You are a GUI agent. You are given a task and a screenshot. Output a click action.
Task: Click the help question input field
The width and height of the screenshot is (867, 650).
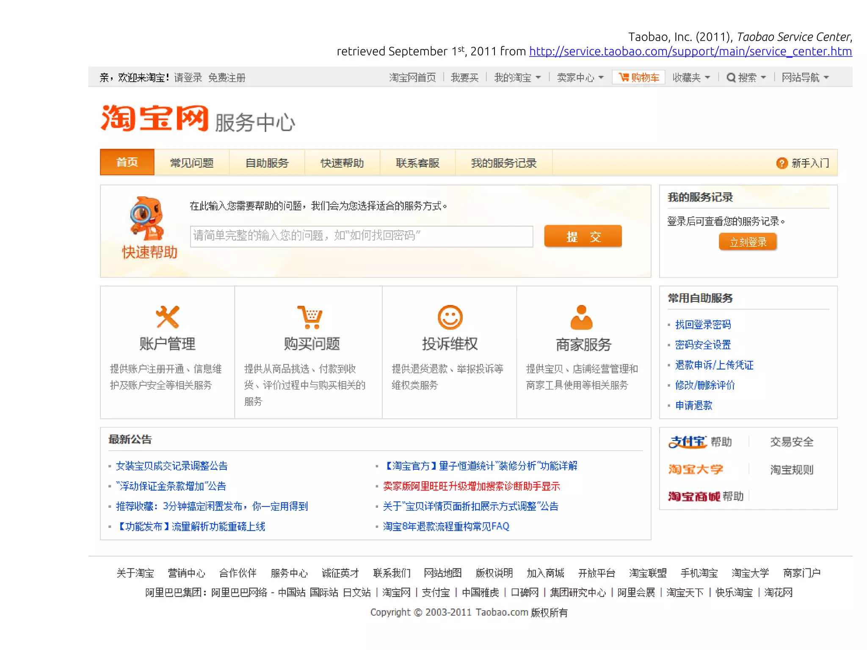coord(362,236)
